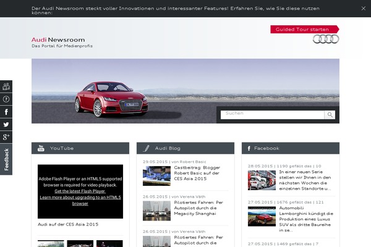
Task: Select first YouTube video thumbnail below player
Action: 51,243
